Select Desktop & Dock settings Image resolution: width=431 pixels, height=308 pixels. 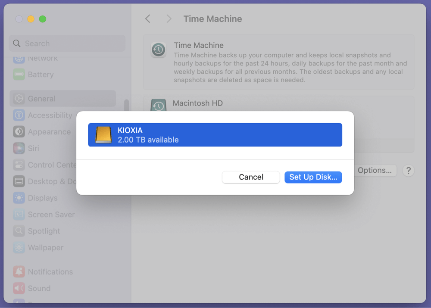47,181
